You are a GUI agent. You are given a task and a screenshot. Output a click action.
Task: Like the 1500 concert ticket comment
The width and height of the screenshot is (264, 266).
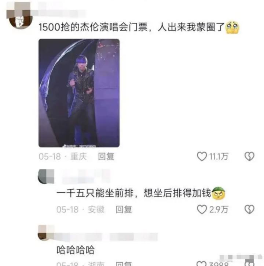pos(202,156)
